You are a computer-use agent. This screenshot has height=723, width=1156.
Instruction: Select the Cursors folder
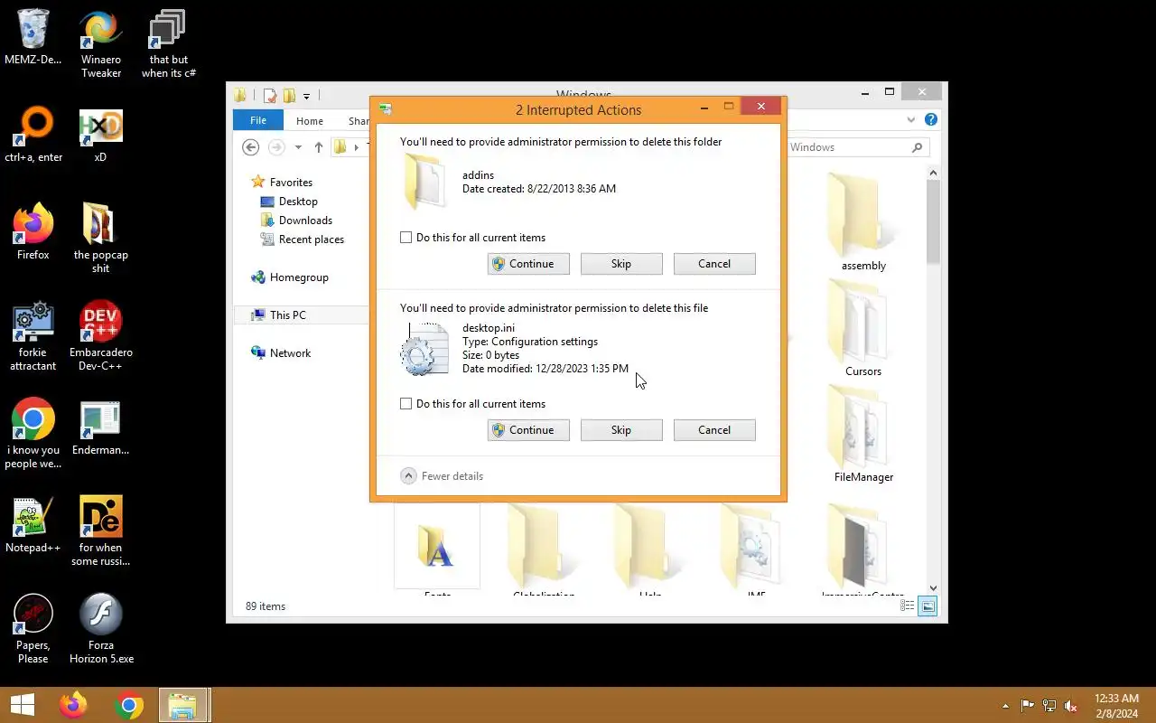click(863, 328)
